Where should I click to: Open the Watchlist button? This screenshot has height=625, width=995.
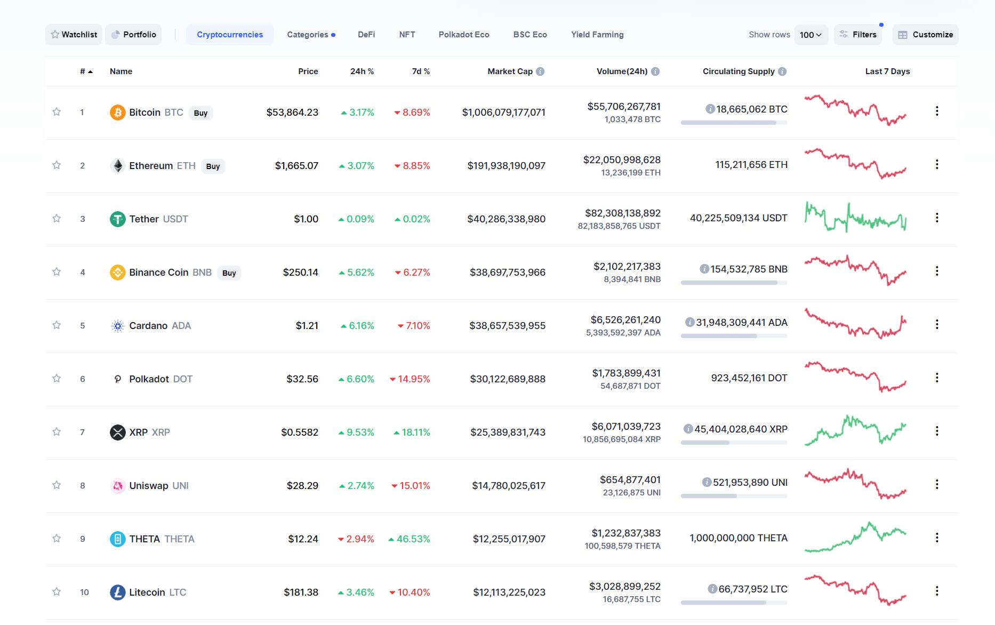(74, 35)
